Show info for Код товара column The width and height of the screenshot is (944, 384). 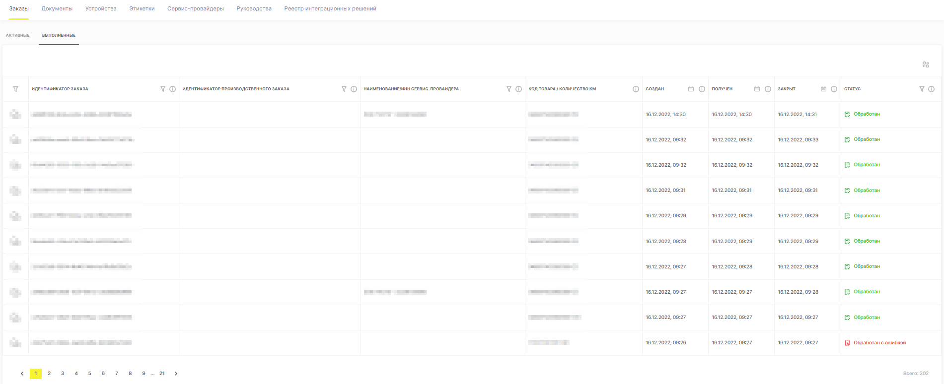coord(636,89)
